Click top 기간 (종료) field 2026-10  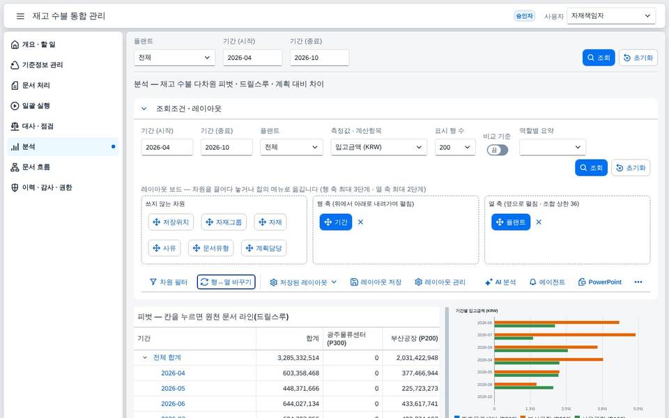click(320, 58)
